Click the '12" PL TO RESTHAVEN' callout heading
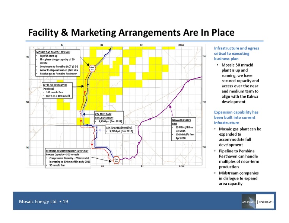 tap(54, 87)
